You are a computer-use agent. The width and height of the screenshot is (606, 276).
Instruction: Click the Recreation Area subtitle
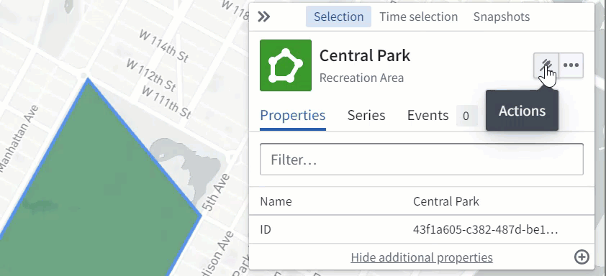pos(361,78)
